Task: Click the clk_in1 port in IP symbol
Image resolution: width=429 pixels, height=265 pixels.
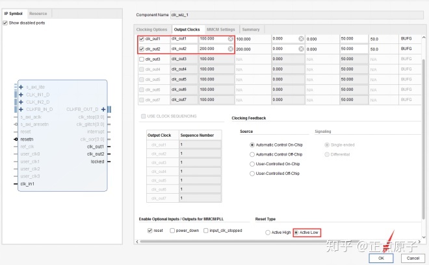Action: coord(27,184)
